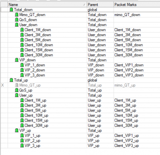
Task: Select the VIP_2_down name entry
Action: click(x=35, y=70)
